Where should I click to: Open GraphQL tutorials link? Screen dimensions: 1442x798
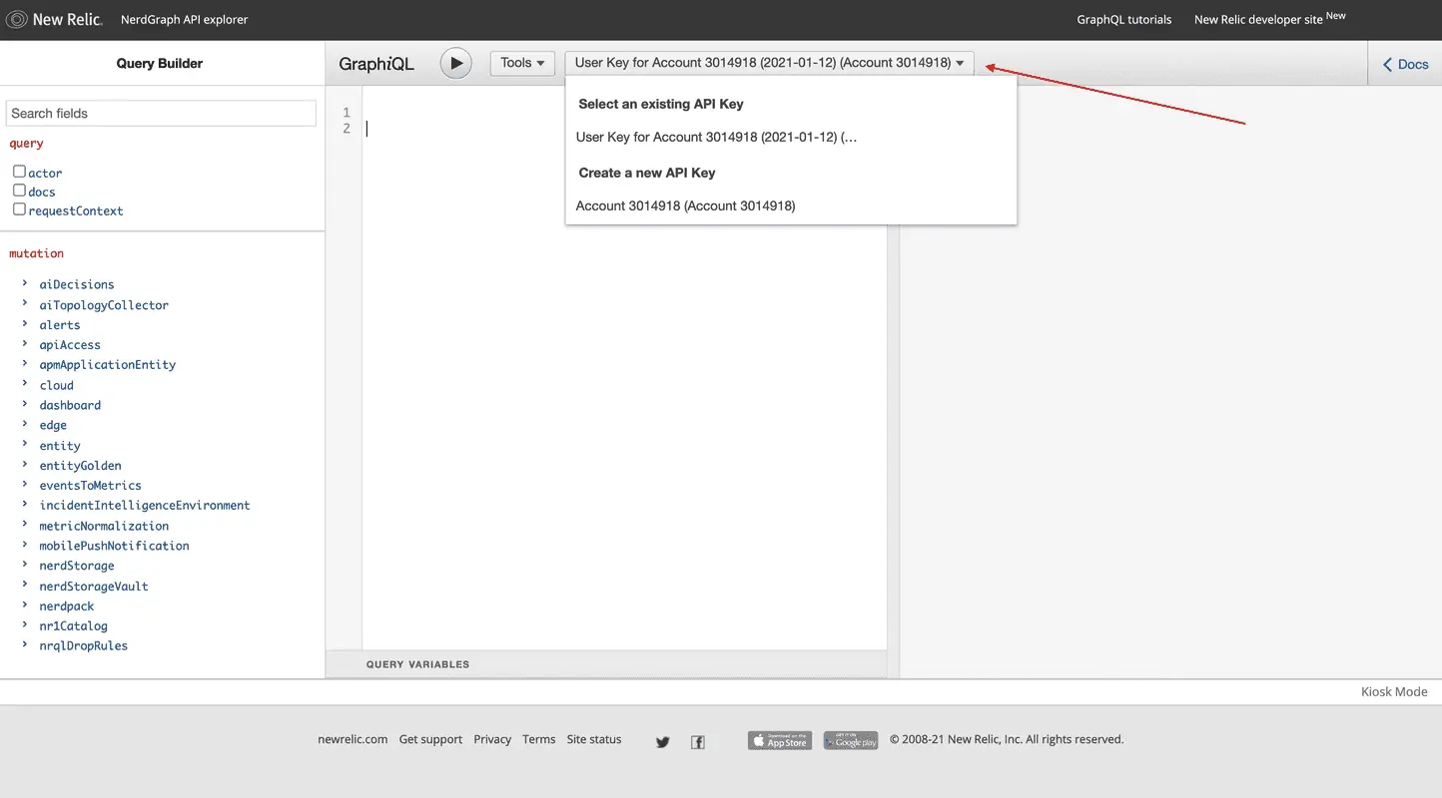coord(1123,19)
